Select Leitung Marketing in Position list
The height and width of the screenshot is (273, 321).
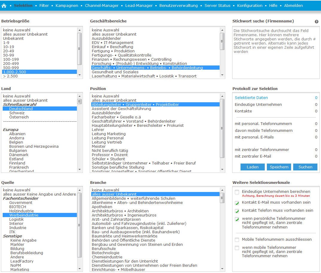click(155, 134)
